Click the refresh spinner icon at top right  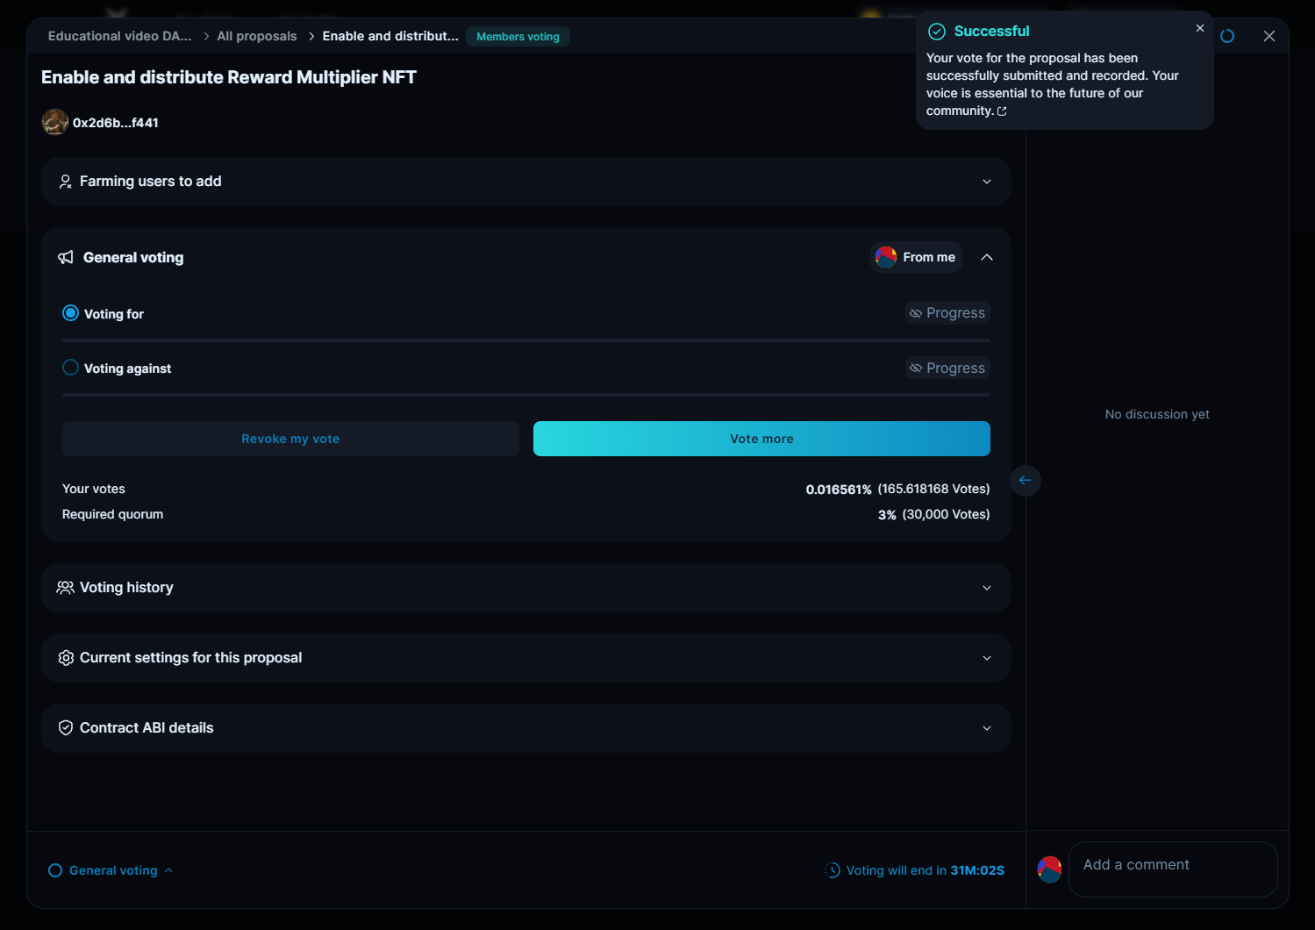pos(1227,36)
